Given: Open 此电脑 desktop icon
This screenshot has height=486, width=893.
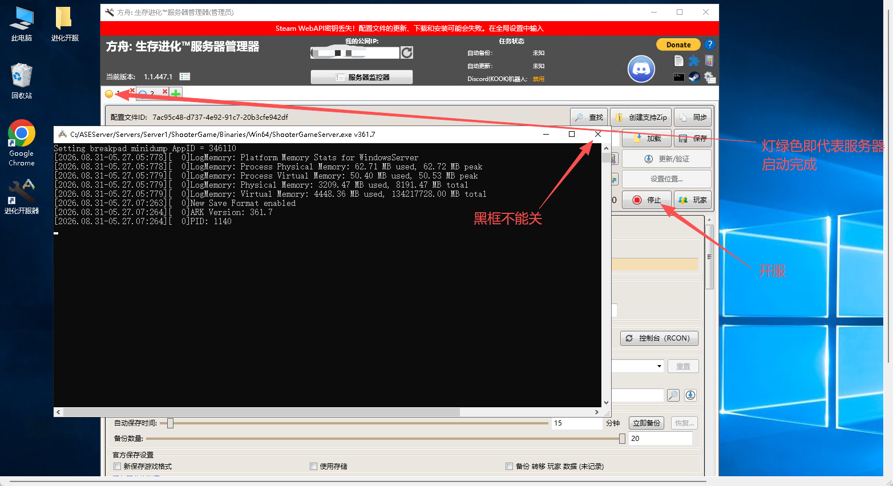Looking at the screenshot, I should click(x=22, y=24).
